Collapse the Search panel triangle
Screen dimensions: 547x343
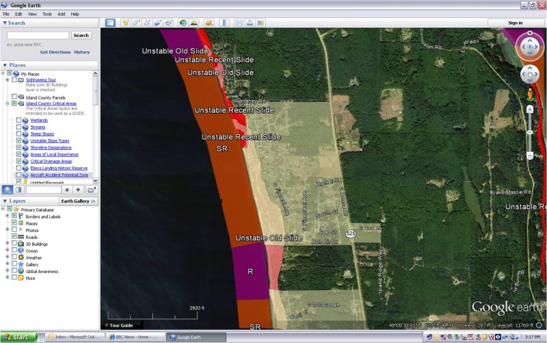[x=5, y=23]
